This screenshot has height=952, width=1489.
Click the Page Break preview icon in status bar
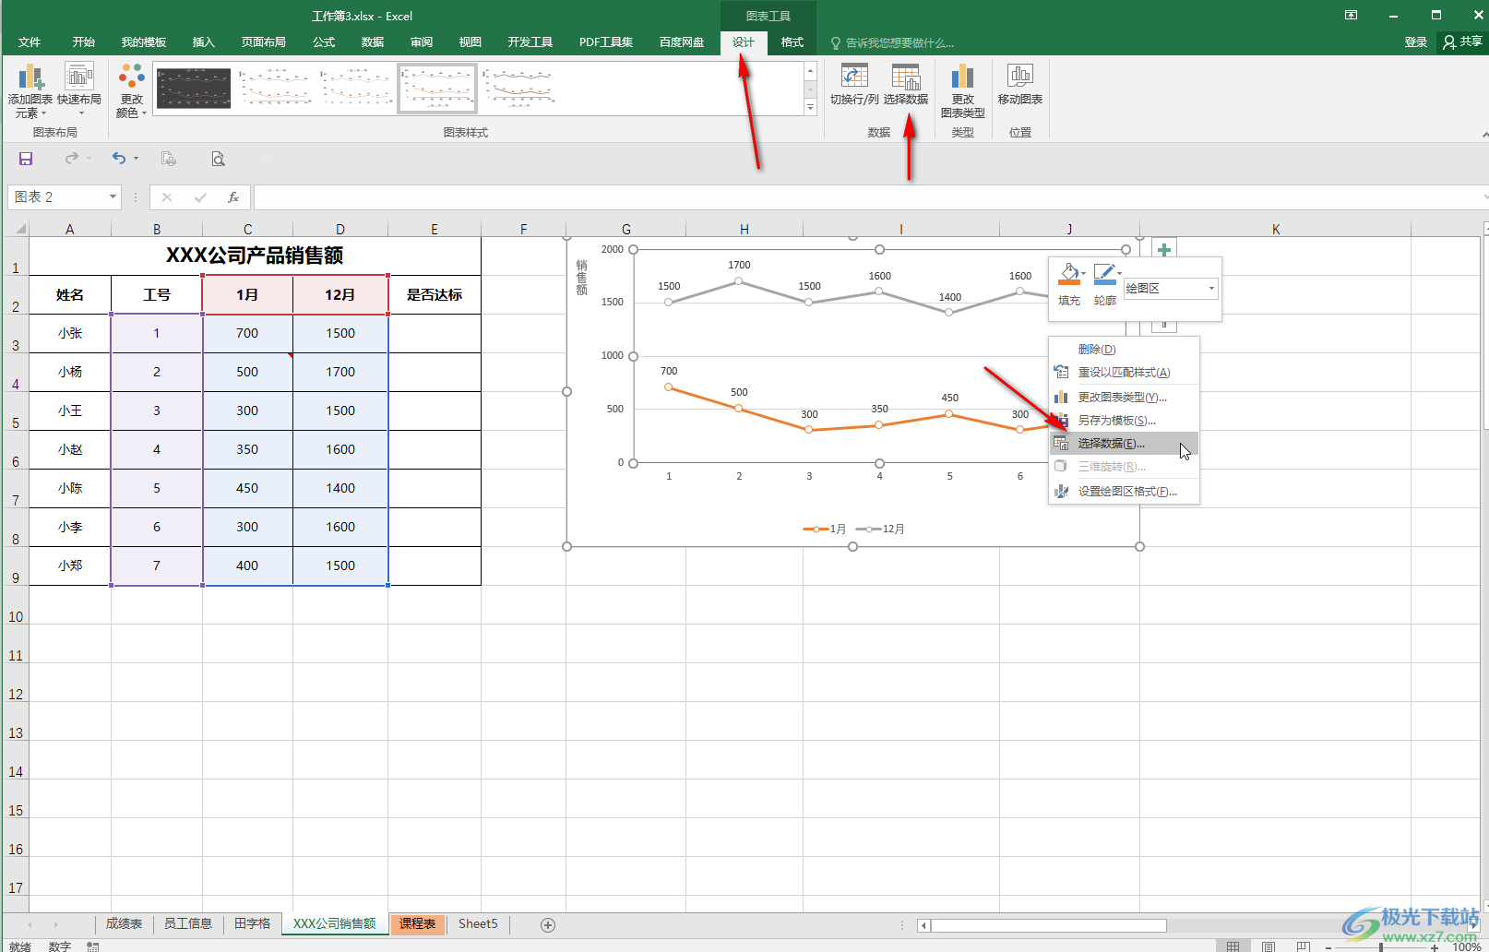point(1303,946)
